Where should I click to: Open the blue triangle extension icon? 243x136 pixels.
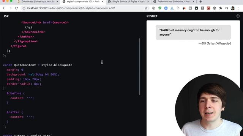point(172,8)
